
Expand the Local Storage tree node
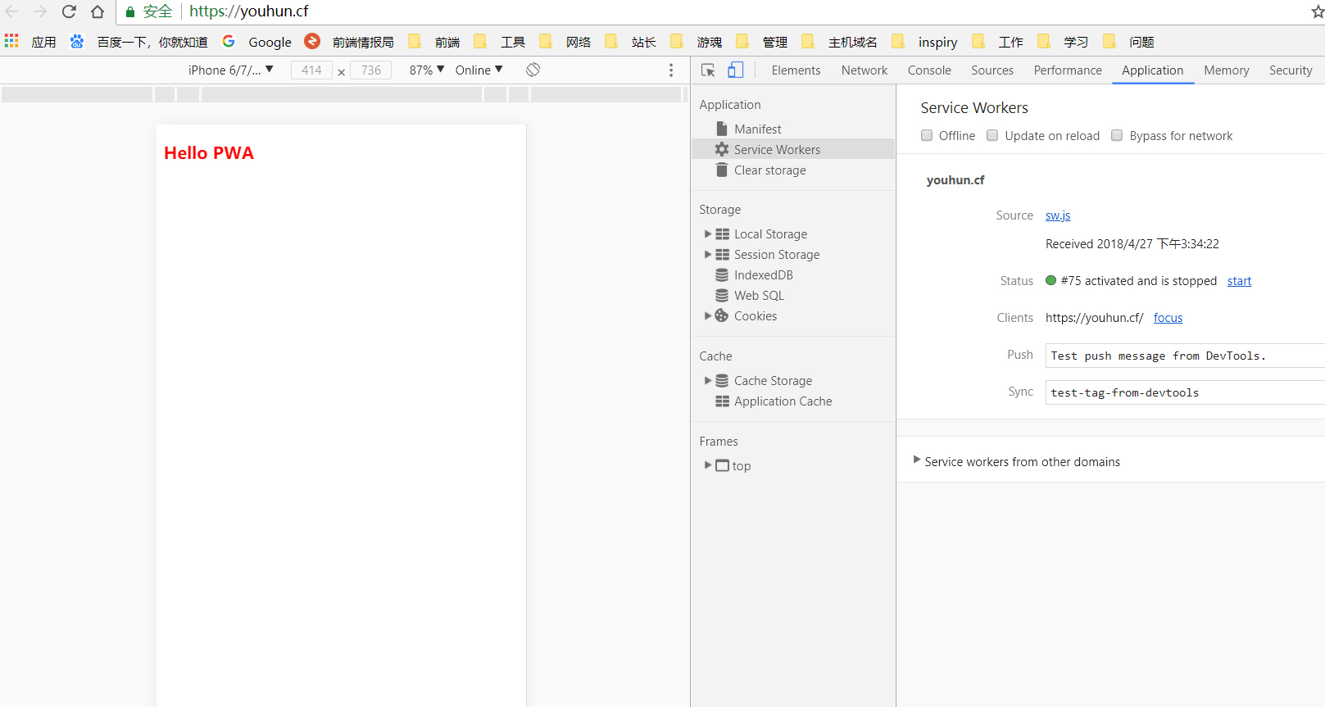click(x=708, y=233)
